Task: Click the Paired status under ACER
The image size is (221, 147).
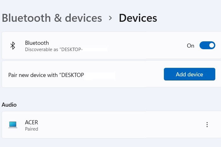Action: [32, 129]
